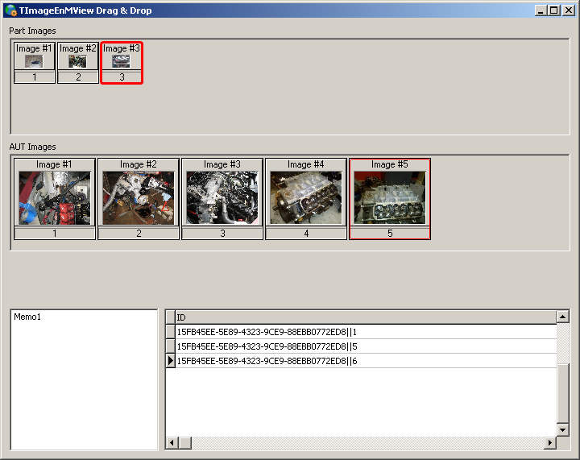
Task: Select AUT Images thumbnail Image #1
Action: coord(55,199)
